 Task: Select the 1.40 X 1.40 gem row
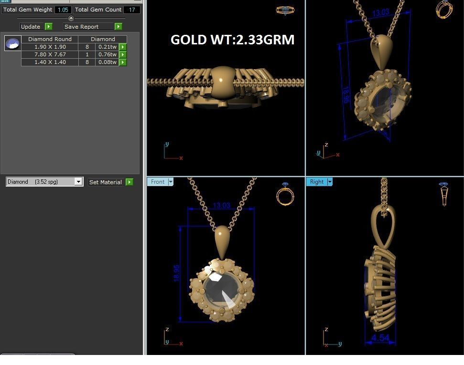pyautogui.click(x=74, y=62)
